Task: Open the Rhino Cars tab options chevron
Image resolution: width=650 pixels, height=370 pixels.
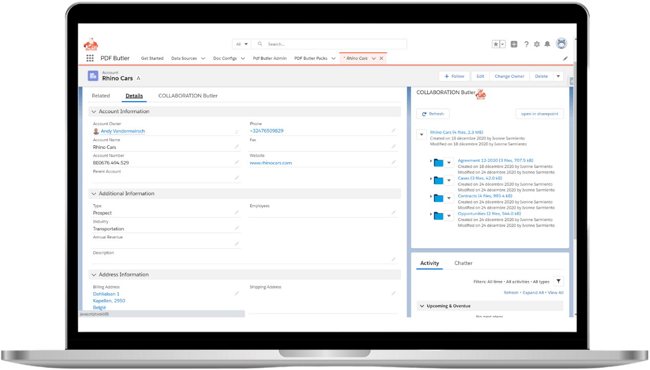Action: [373, 58]
